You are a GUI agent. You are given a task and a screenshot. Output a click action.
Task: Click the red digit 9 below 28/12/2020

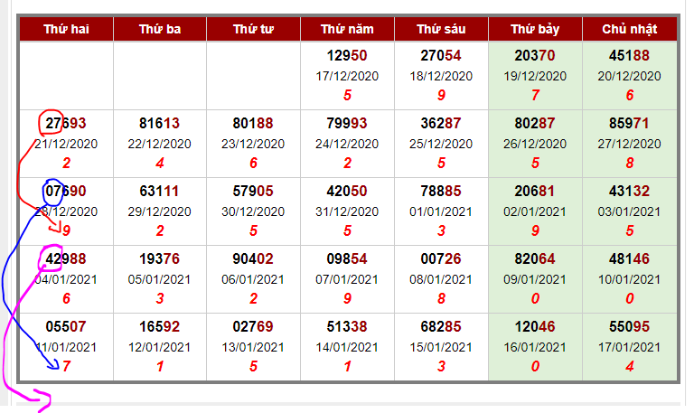click(66, 230)
